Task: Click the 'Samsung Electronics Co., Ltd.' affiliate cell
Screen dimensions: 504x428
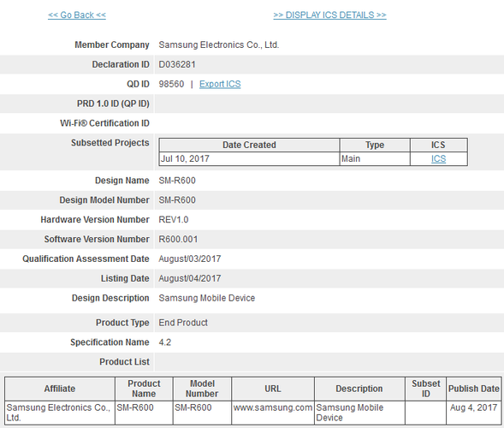Action: point(60,413)
